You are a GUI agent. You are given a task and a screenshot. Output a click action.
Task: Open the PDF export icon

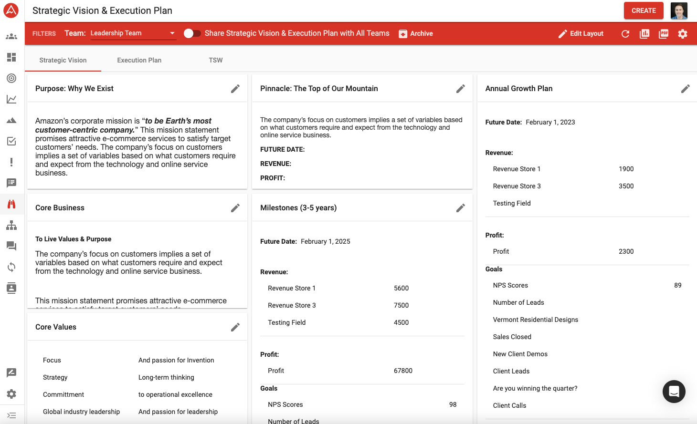(664, 34)
